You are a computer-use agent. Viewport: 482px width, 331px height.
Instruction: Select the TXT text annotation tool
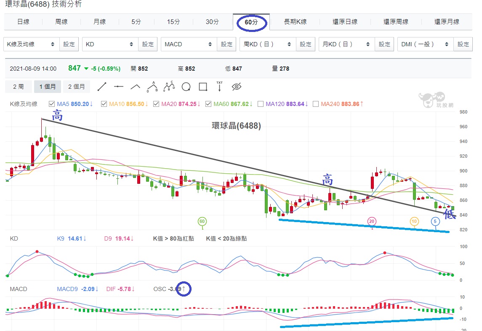coord(219,87)
